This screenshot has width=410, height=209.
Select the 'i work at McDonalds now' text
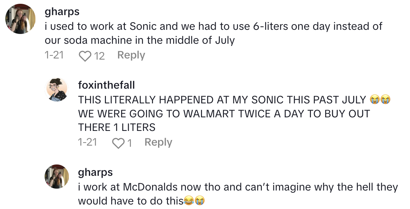pos(238,194)
